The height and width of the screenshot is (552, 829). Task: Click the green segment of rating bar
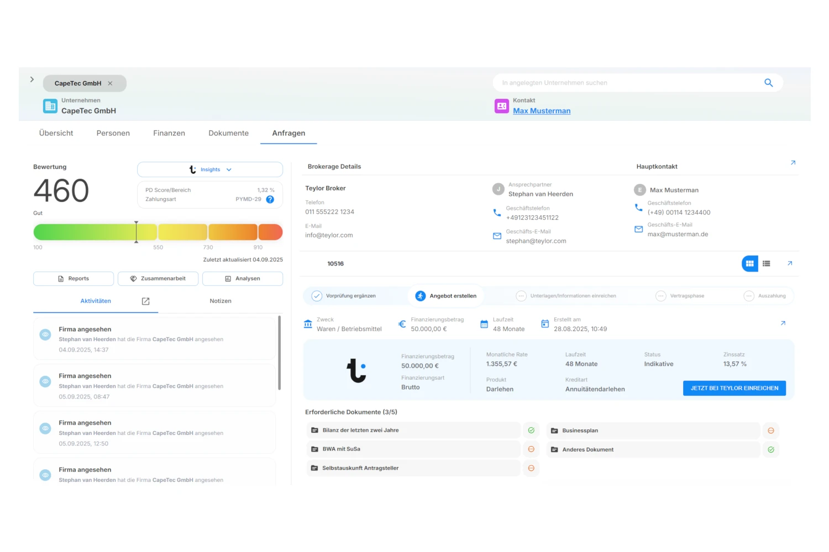coord(95,232)
